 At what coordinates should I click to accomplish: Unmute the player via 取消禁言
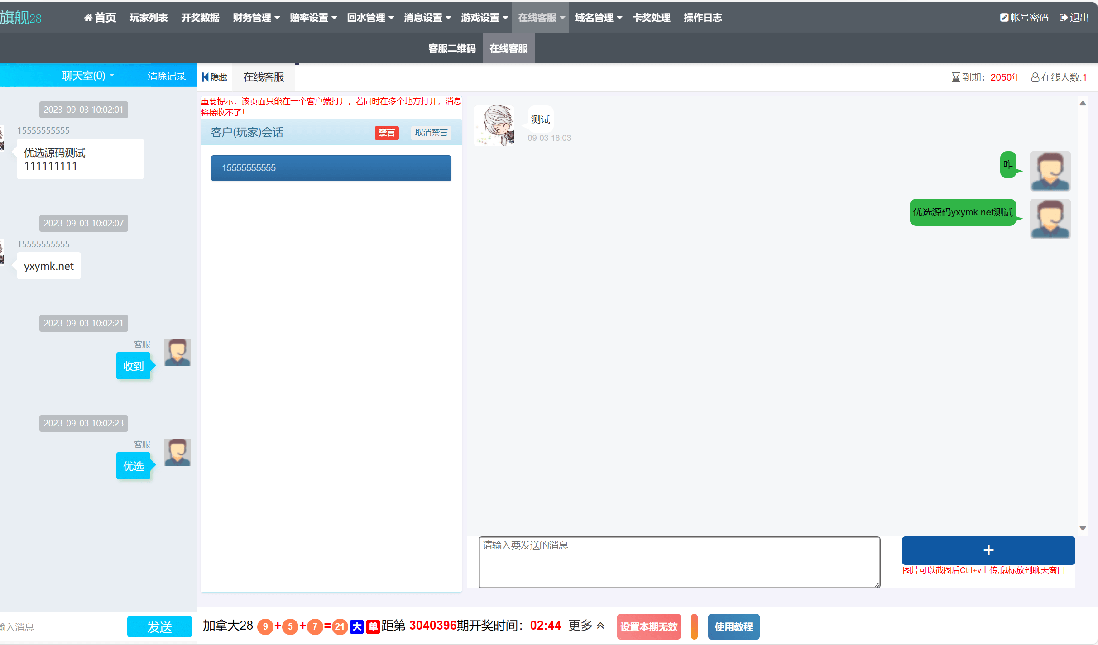[431, 133]
